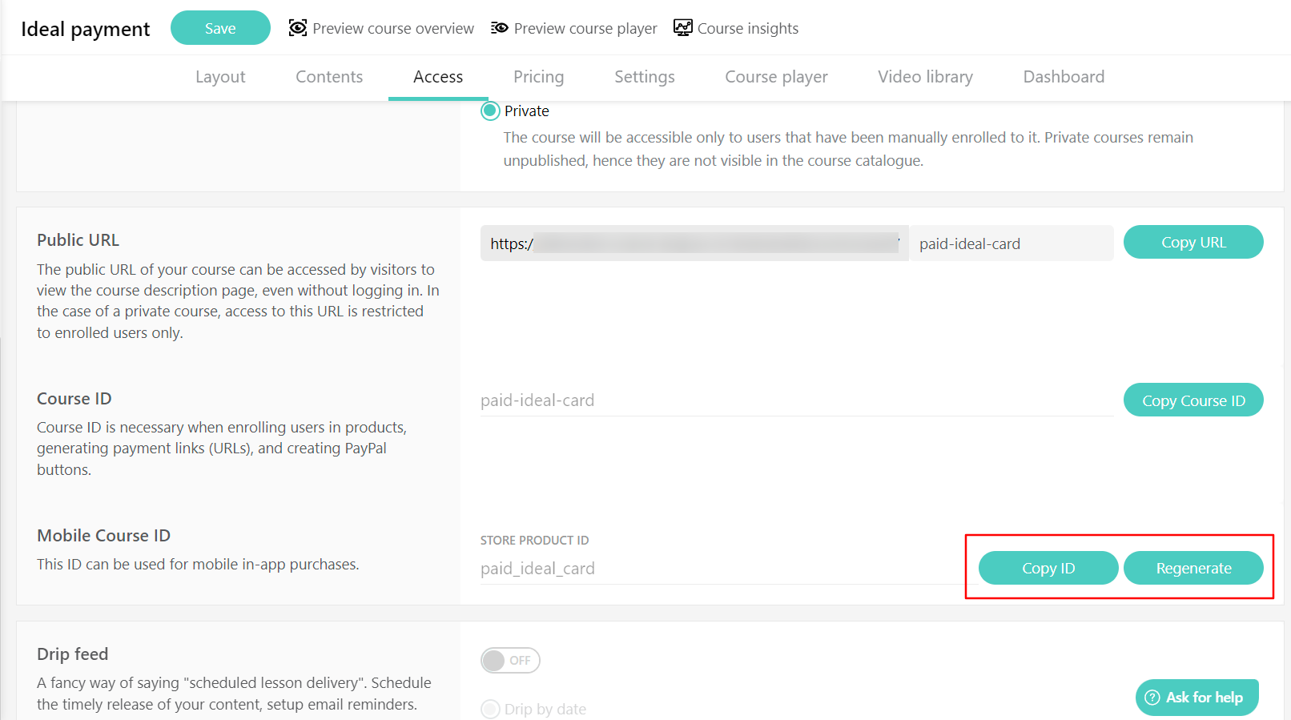Open the Preview course player icon
This screenshot has height=720, width=1291.
(x=499, y=27)
